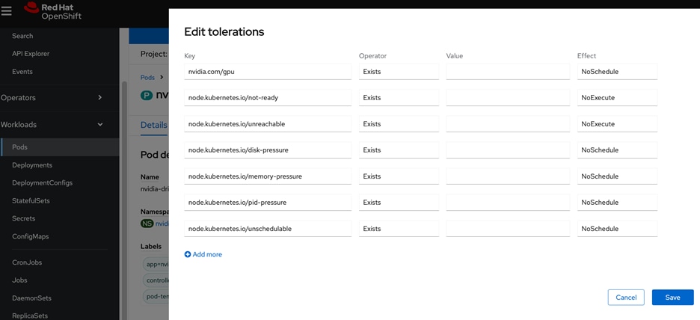Open Effect dropdown for disk-pressure row
The image size is (700, 320).
click(617, 150)
